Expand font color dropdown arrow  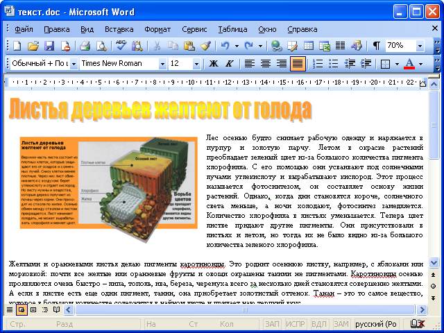coord(420,64)
